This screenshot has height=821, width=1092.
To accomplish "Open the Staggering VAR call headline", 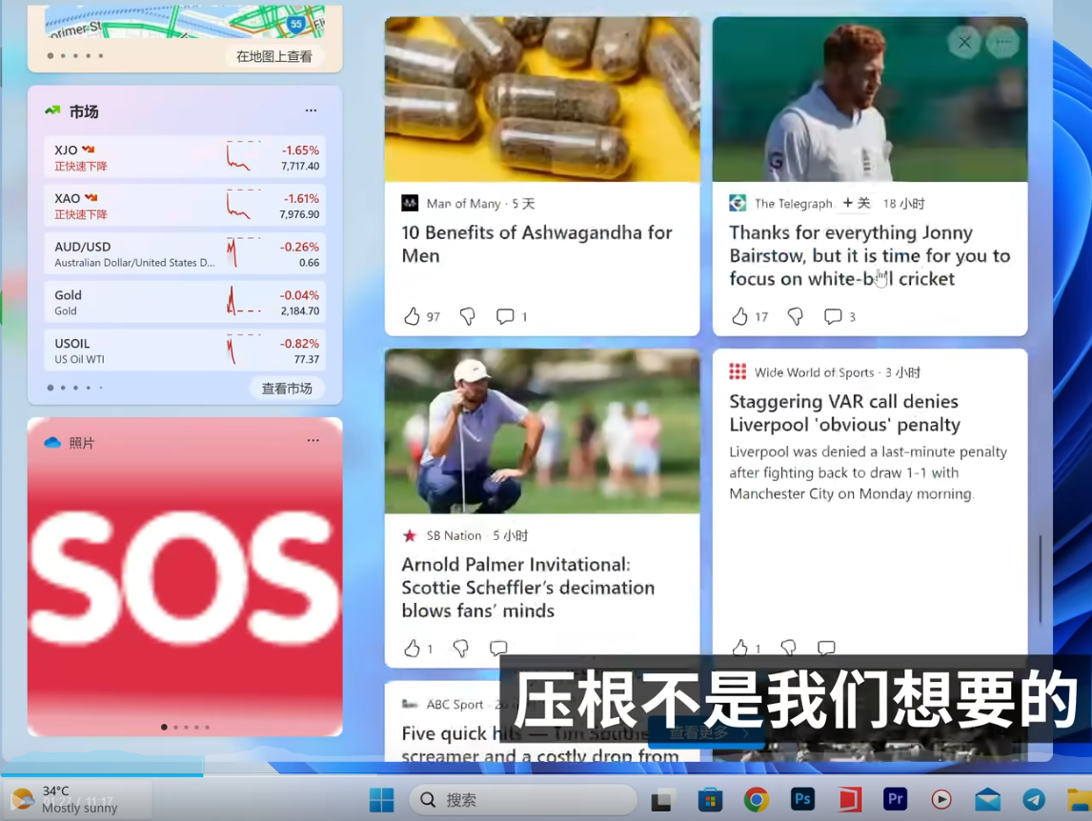I will click(x=845, y=413).
